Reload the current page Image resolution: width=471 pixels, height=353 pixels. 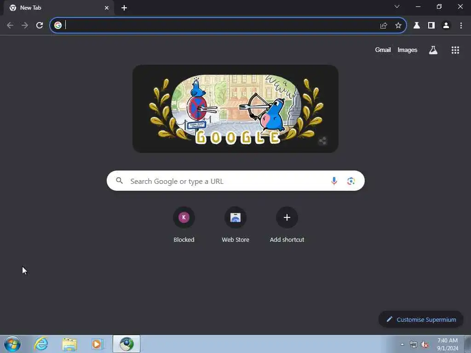tap(40, 25)
